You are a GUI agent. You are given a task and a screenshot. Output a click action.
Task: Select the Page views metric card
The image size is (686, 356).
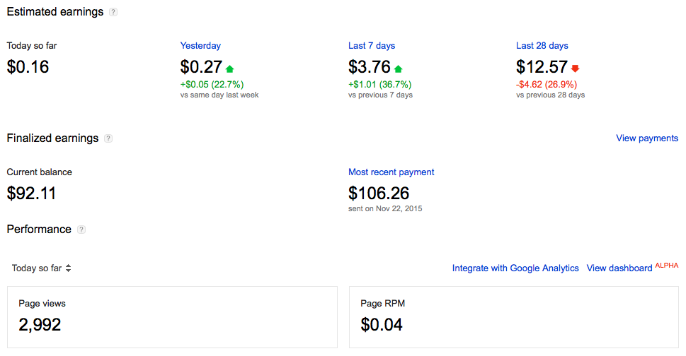172,317
